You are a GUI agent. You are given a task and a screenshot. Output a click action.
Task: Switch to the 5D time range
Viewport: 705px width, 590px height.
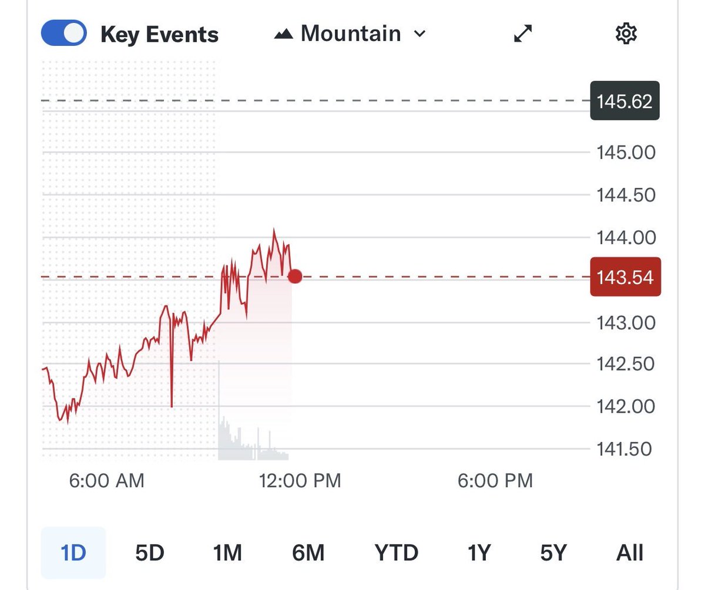point(149,552)
